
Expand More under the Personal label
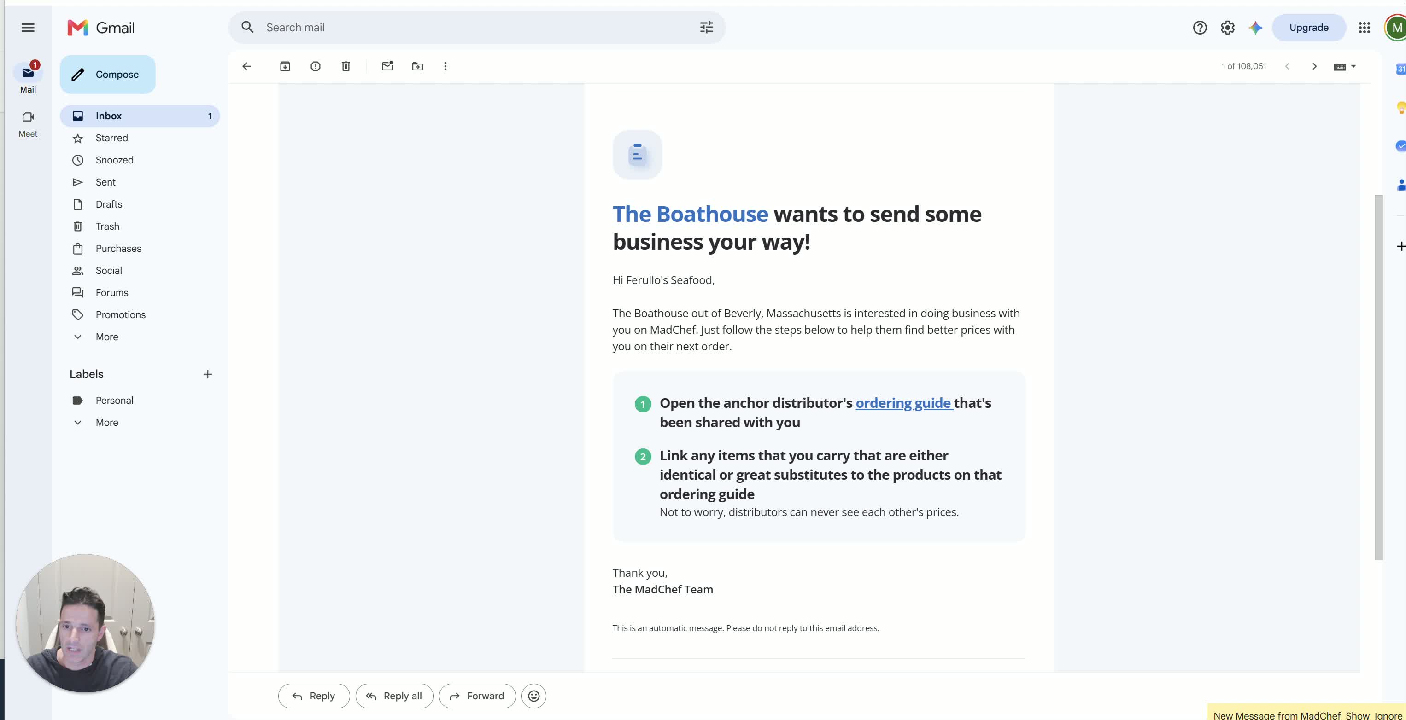[x=106, y=422]
